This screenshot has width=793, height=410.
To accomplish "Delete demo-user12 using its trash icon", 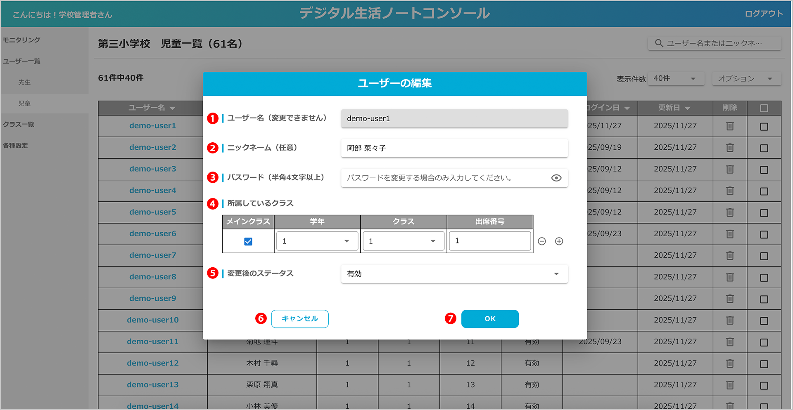I will (730, 363).
